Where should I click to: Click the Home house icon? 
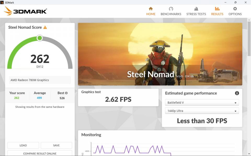[x=151, y=9]
